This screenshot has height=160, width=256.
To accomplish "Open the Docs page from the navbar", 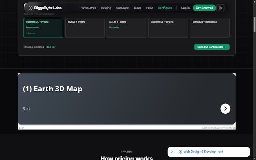I will tap(138, 8).
